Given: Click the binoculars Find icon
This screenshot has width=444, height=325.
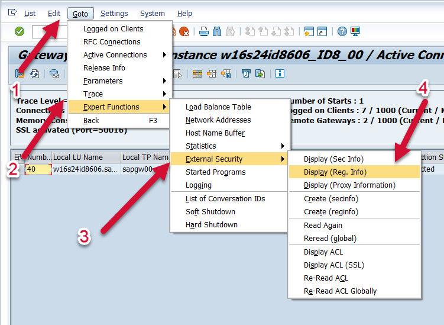Looking at the screenshot, I should coord(217,31).
